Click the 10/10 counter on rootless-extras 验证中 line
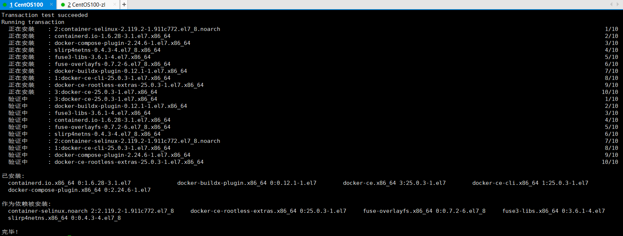 (610, 162)
